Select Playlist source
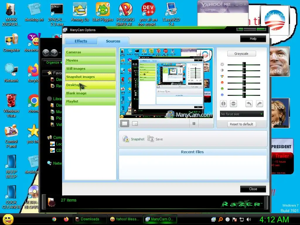Viewport: 300px width, 225px height. pos(90,101)
